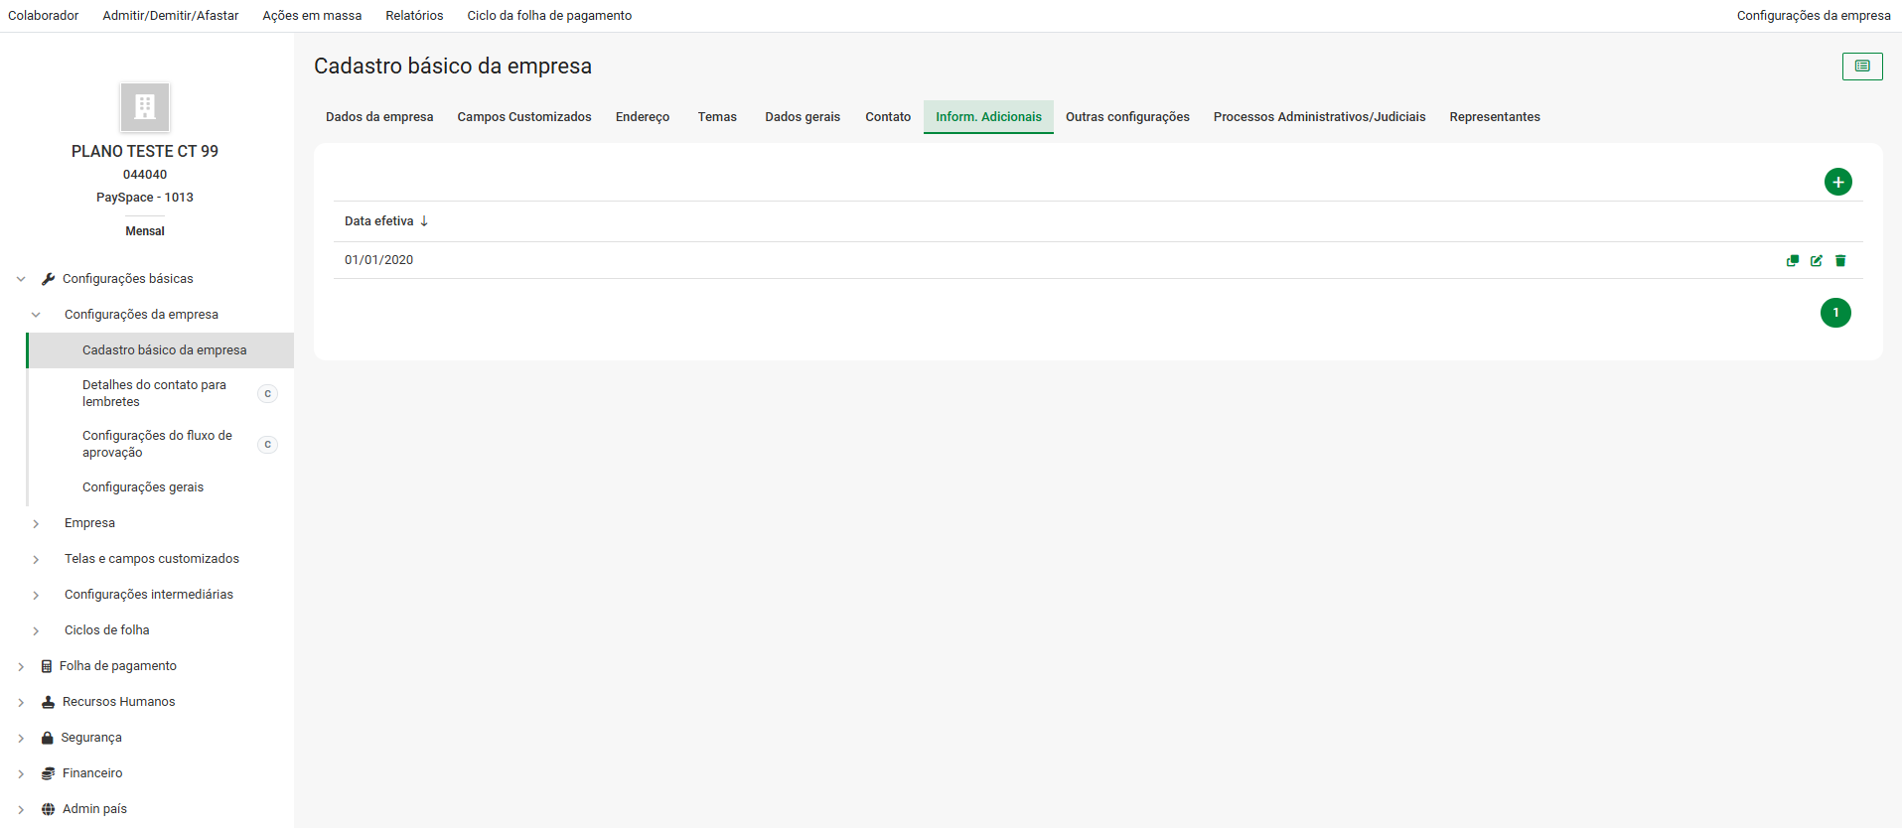Expand the Recursos Humanos menu
The width and height of the screenshot is (1902, 828).
(21, 702)
